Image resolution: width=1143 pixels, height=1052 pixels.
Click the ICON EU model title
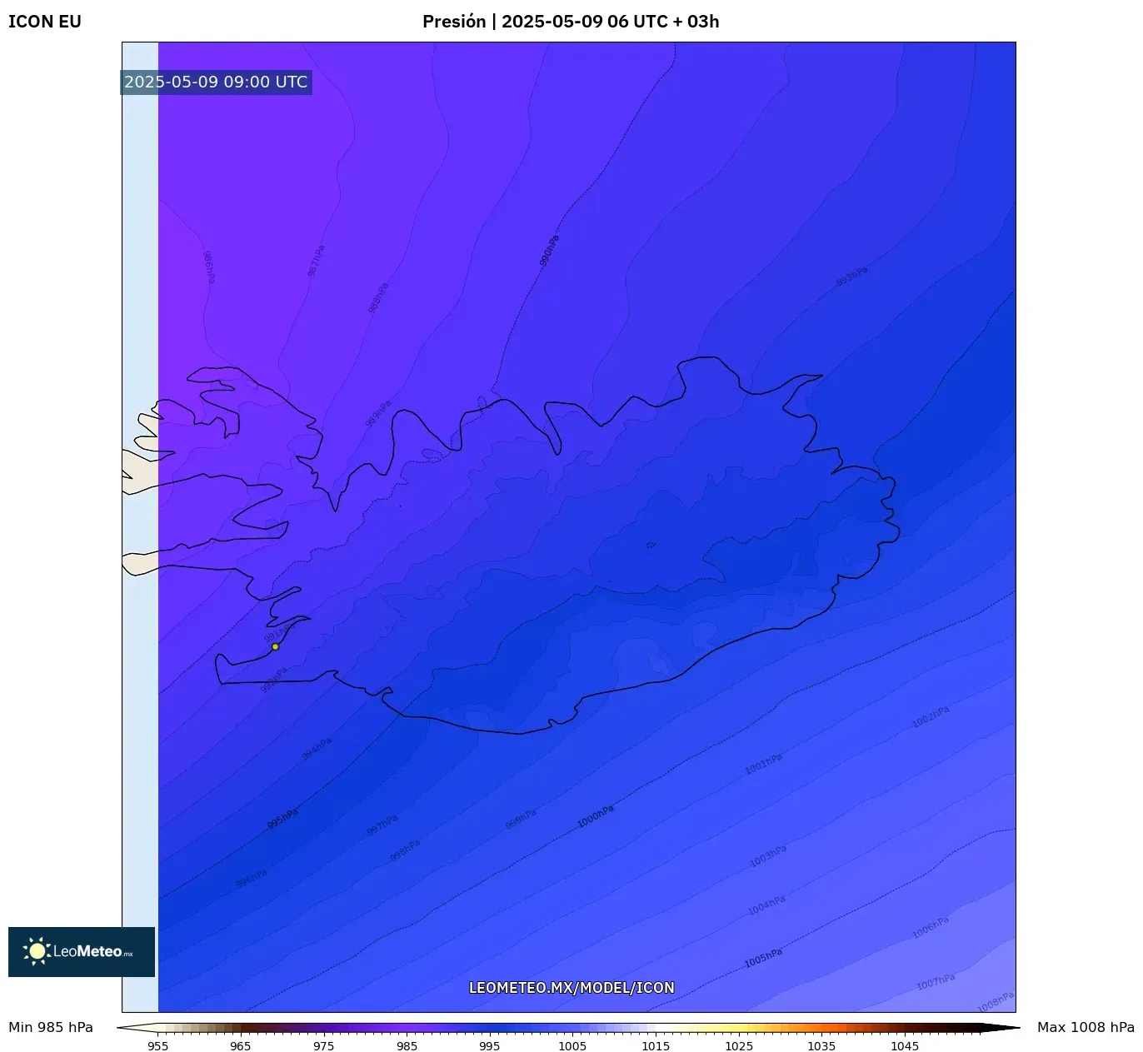tap(45, 22)
